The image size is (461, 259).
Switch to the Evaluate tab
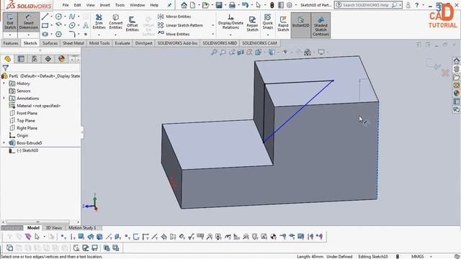[122, 43]
